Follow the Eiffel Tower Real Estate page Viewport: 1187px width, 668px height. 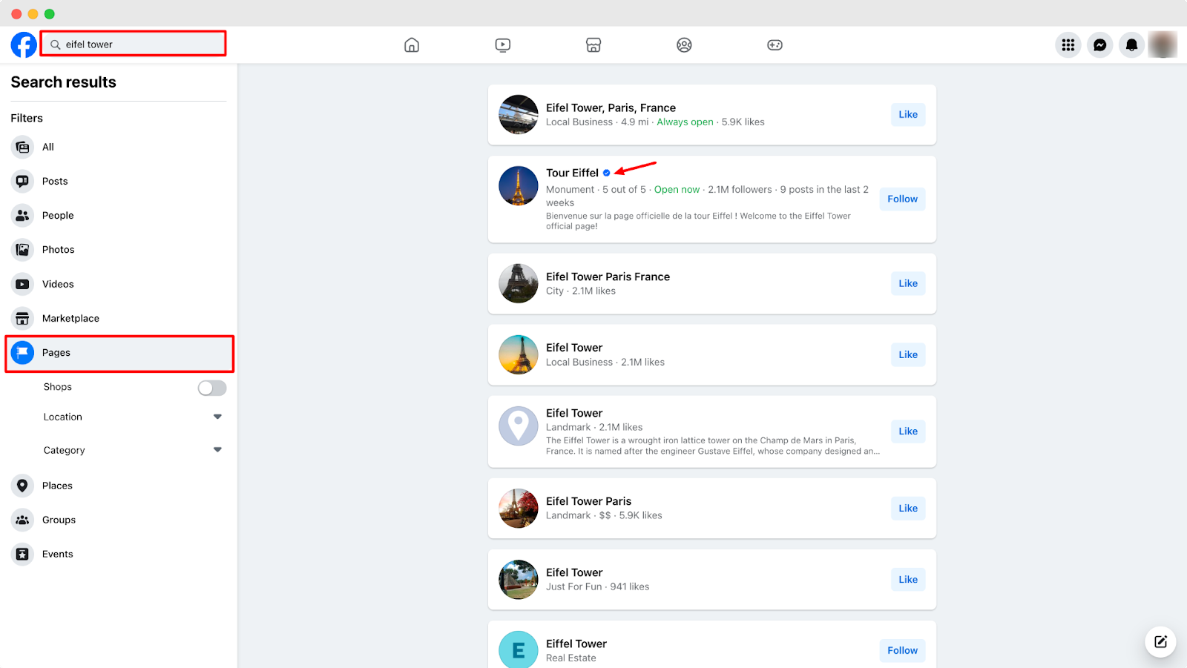pyautogui.click(x=902, y=650)
